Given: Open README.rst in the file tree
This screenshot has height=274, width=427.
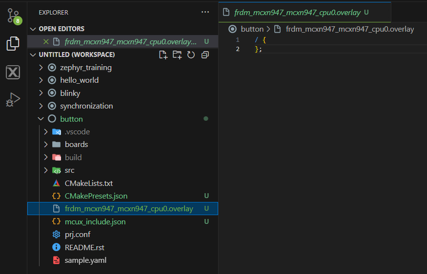Looking at the screenshot, I should (84, 247).
